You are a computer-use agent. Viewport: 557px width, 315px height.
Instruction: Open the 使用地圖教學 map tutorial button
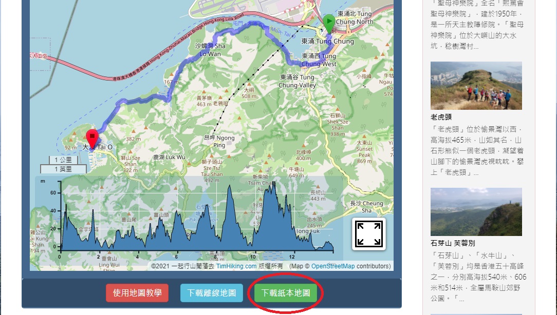[137, 293]
